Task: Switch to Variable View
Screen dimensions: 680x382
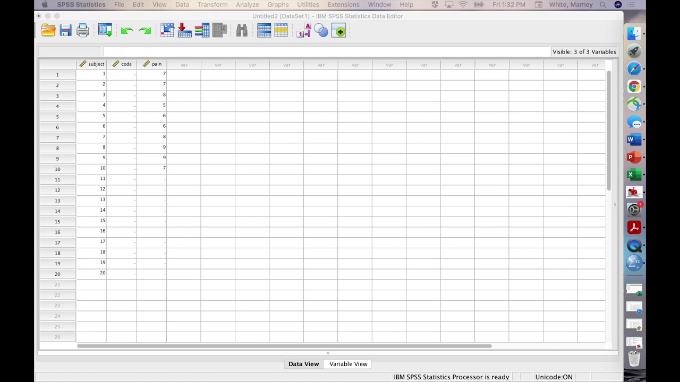Action: pyautogui.click(x=348, y=364)
